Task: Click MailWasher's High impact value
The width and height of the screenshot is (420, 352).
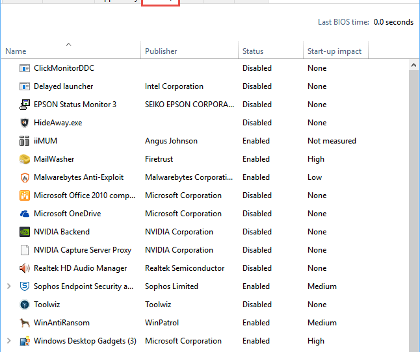Action: coord(316,159)
